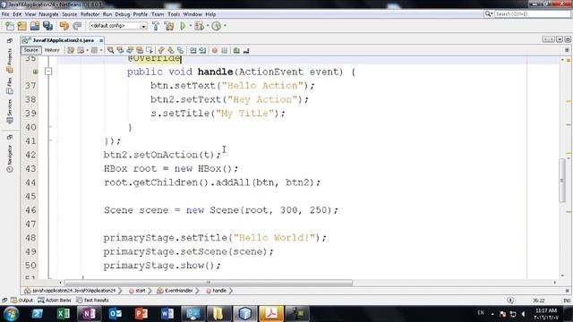Viewport: 573px width, 322px height.
Task: Open the Action Items panel
Action: click(55, 301)
